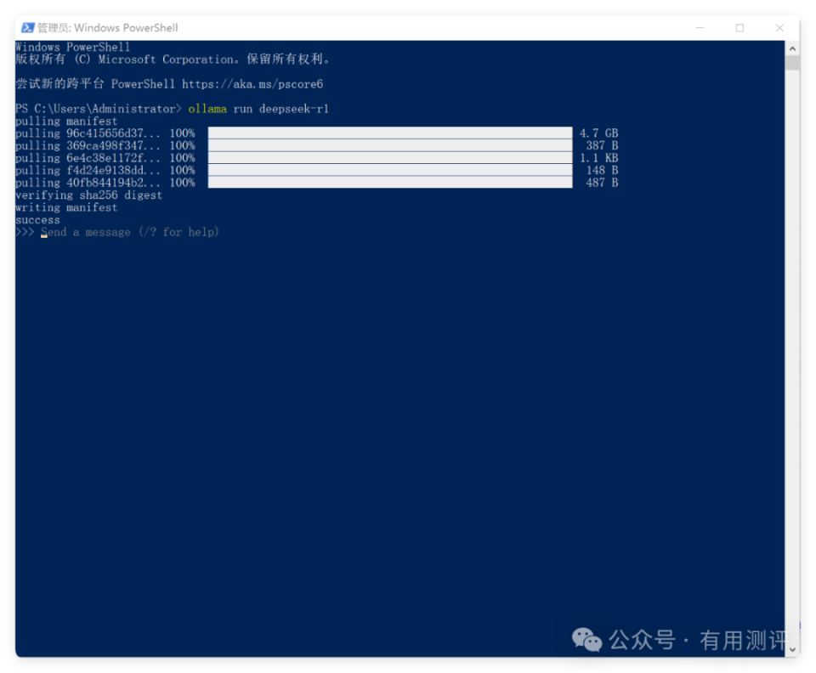Screen dimensions: 816x673
Task: Click the '4.7 GB' size value
Action: click(x=599, y=133)
